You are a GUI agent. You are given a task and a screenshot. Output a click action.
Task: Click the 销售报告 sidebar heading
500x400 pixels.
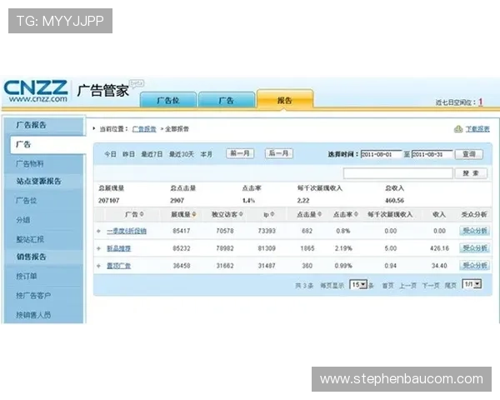pos(32,257)
